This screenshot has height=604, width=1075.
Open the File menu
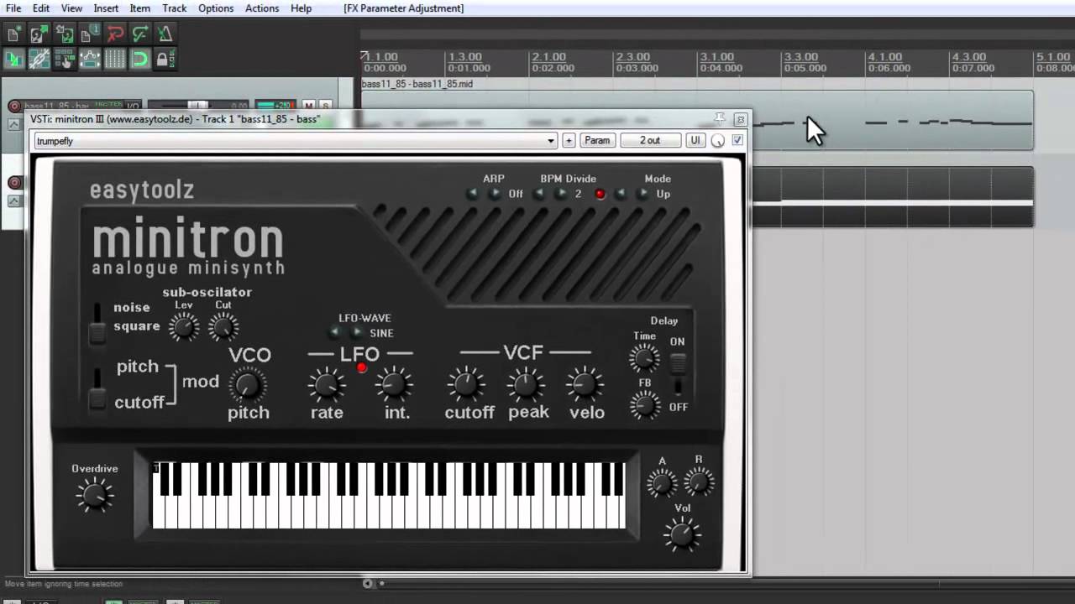click(x=13, y=8)
